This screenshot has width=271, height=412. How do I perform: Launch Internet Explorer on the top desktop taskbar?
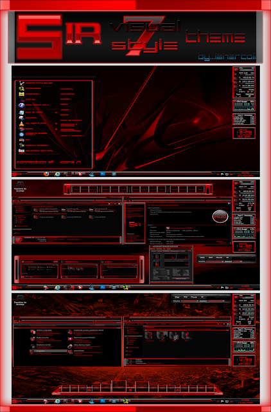pos(57,174)
